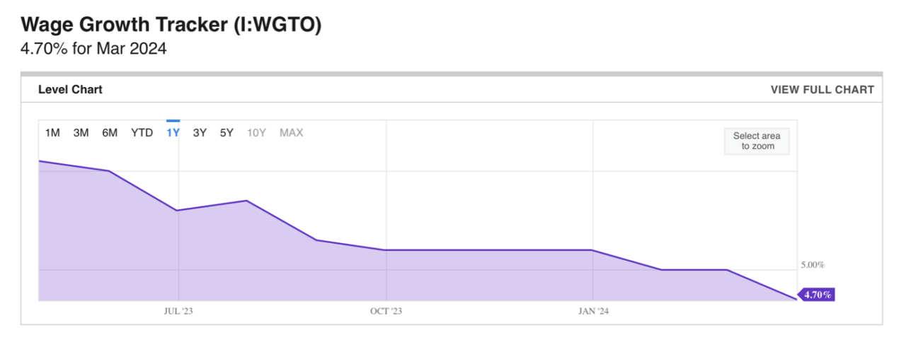Click the Wage Growth Tracker title
This screenshot has height=347, width=906.
pos(171,25)
